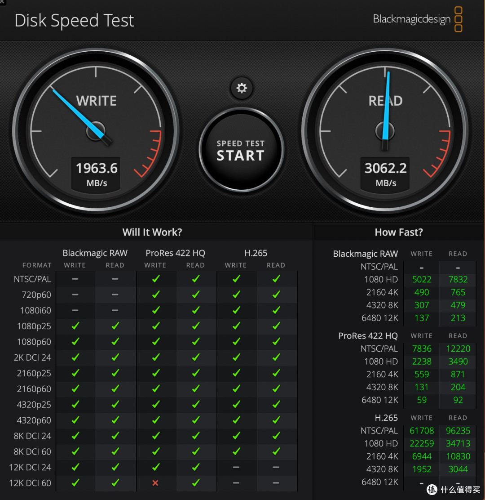The width and height of the screenshot is (485, 500).
Task: Click the NTSC/PAL Blackmagic RAW write dash
Action: [x=75, y=279]
